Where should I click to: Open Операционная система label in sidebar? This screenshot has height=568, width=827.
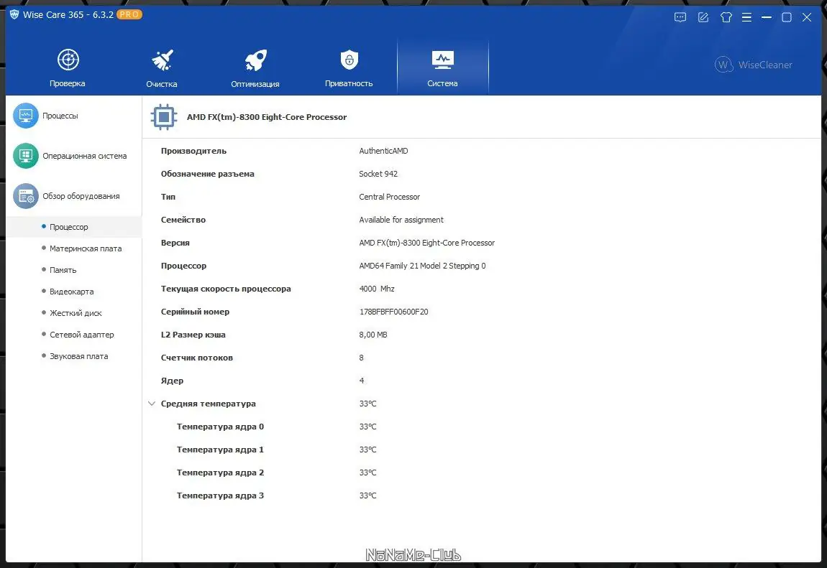84,156
